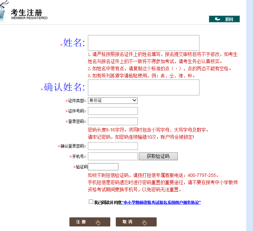Click the 证件类型 field label
The height and width of the screenshot is (231, 253).
[x=77, y=101]
